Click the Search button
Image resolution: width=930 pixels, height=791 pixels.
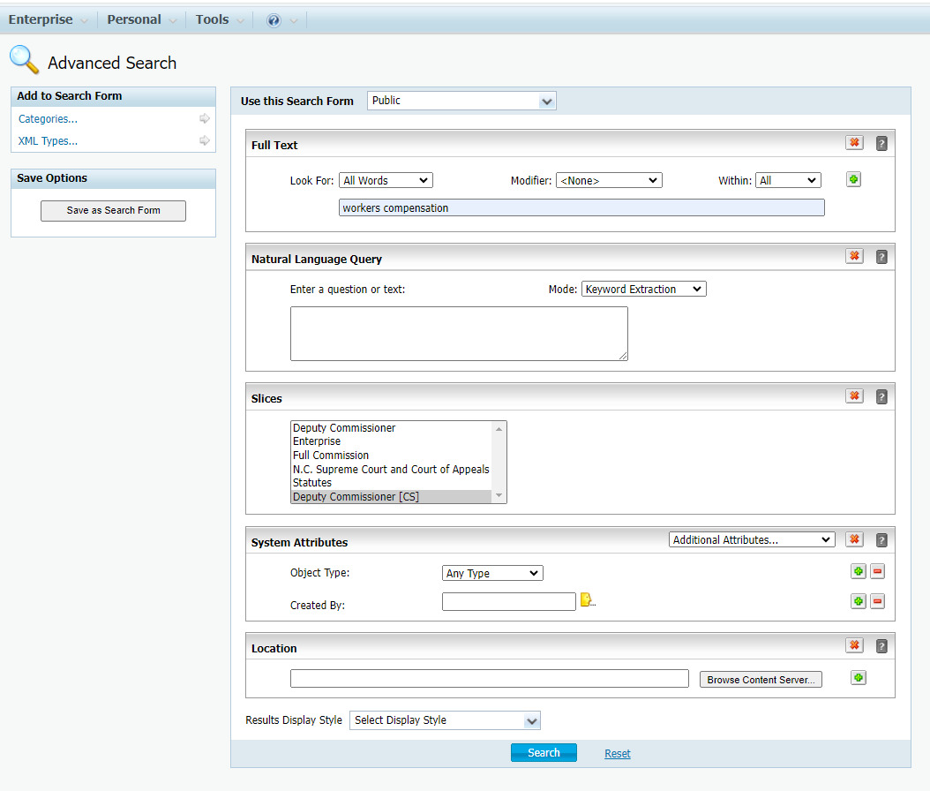click(x=544, y=752)
